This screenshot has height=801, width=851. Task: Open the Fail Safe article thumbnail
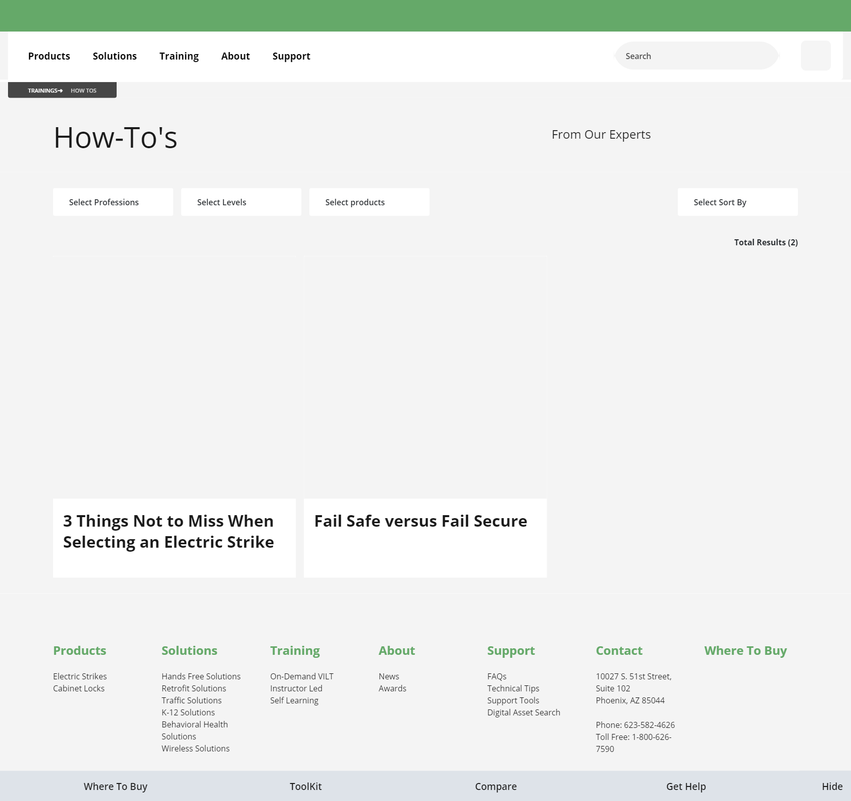425,377
